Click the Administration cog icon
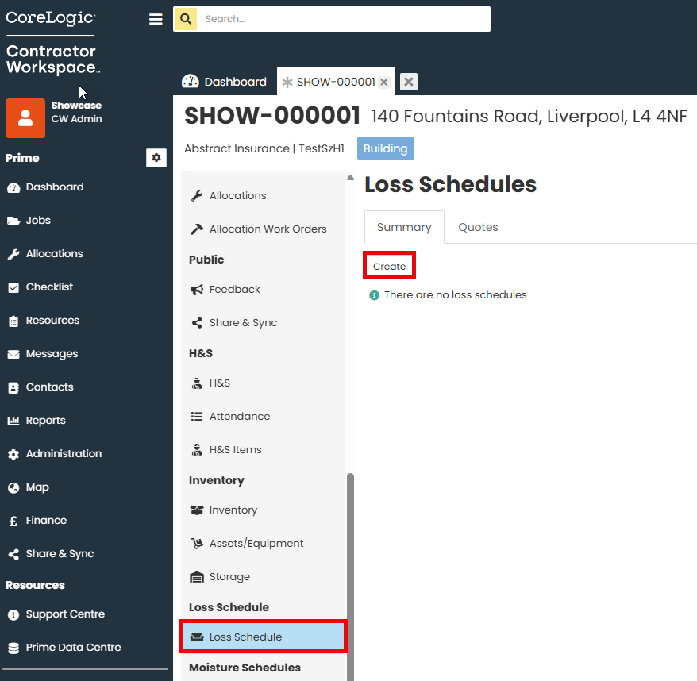Image resolution: width=697 pixels, height=681 pixels. [13, 454]
